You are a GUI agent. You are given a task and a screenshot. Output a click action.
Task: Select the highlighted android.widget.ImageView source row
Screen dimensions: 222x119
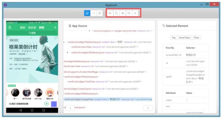click(x=108, y=99)
